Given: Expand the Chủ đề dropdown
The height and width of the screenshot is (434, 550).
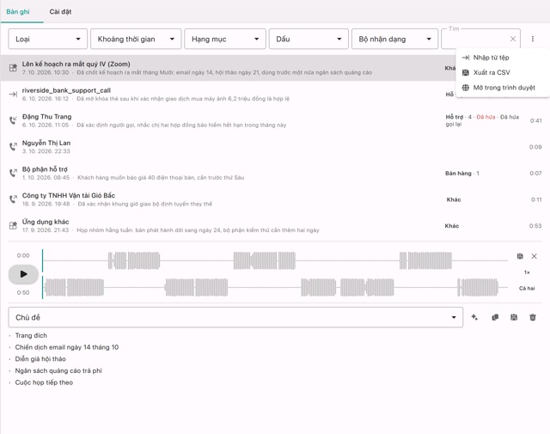Looking at the screenshot, I should tap(235, 317).
